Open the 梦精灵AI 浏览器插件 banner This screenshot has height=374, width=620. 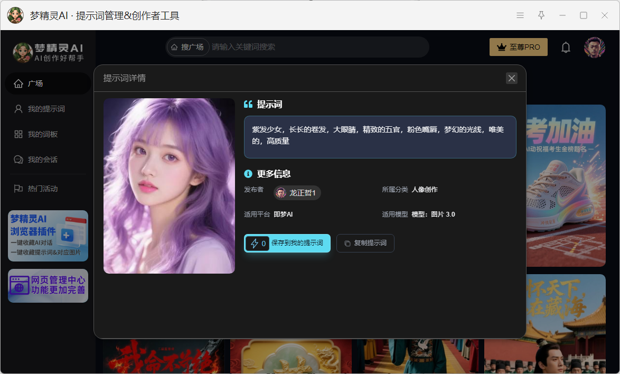(48, 236)
